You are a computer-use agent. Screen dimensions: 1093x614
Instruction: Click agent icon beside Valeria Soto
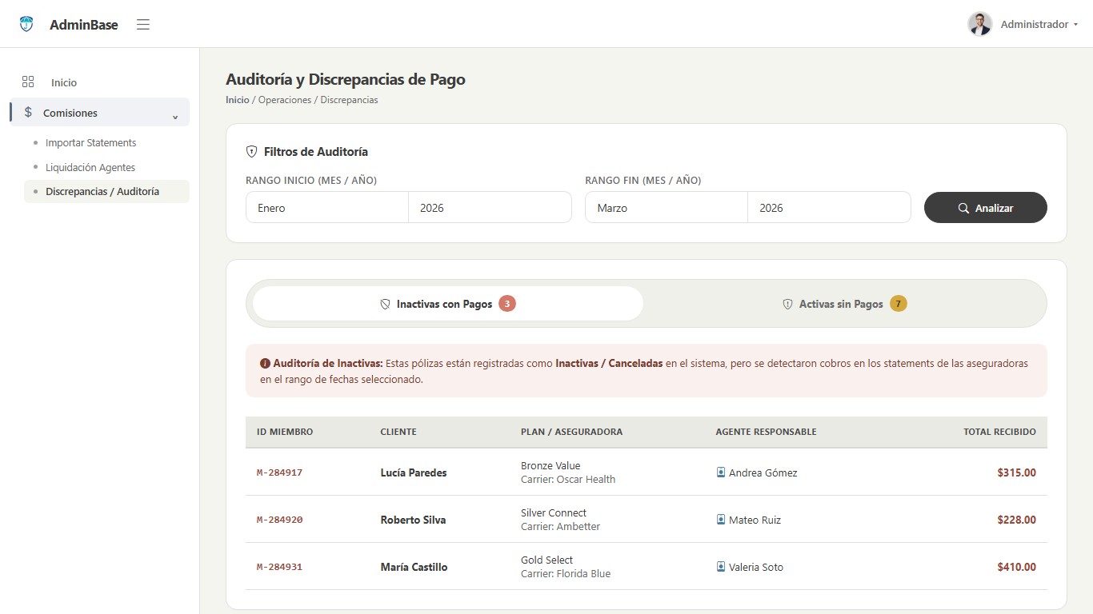[721, 567]
